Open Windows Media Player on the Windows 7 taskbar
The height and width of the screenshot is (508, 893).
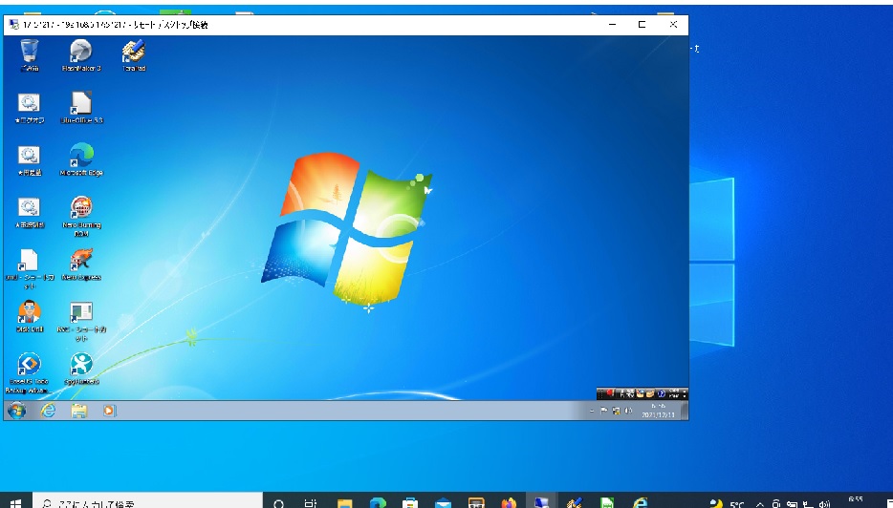109,411
